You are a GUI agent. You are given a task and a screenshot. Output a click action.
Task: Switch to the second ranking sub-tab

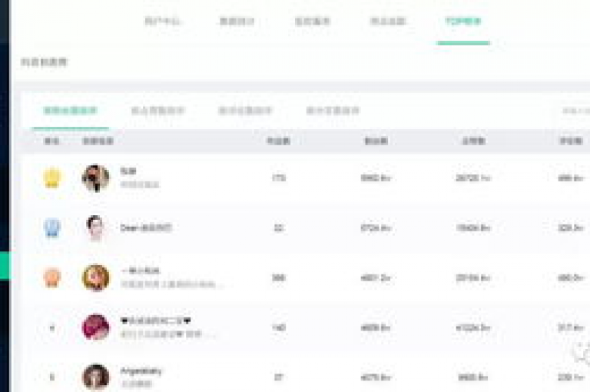pyautogui.click(x=157, y=111)
